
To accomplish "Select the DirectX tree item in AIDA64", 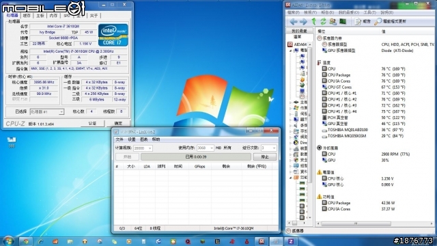I will 300,143.
